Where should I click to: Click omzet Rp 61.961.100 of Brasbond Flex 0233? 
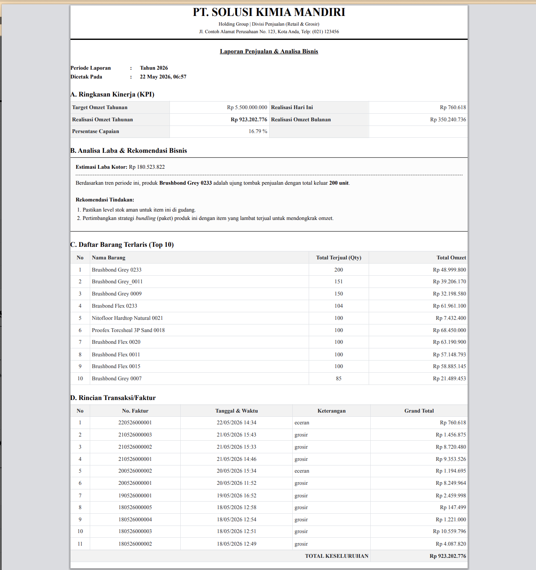pyautogui.click(x=450, y=306)
